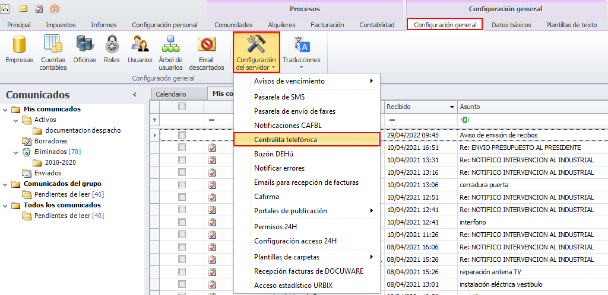
Task: Click task icon in interfono row
Action: click(212, 222)
